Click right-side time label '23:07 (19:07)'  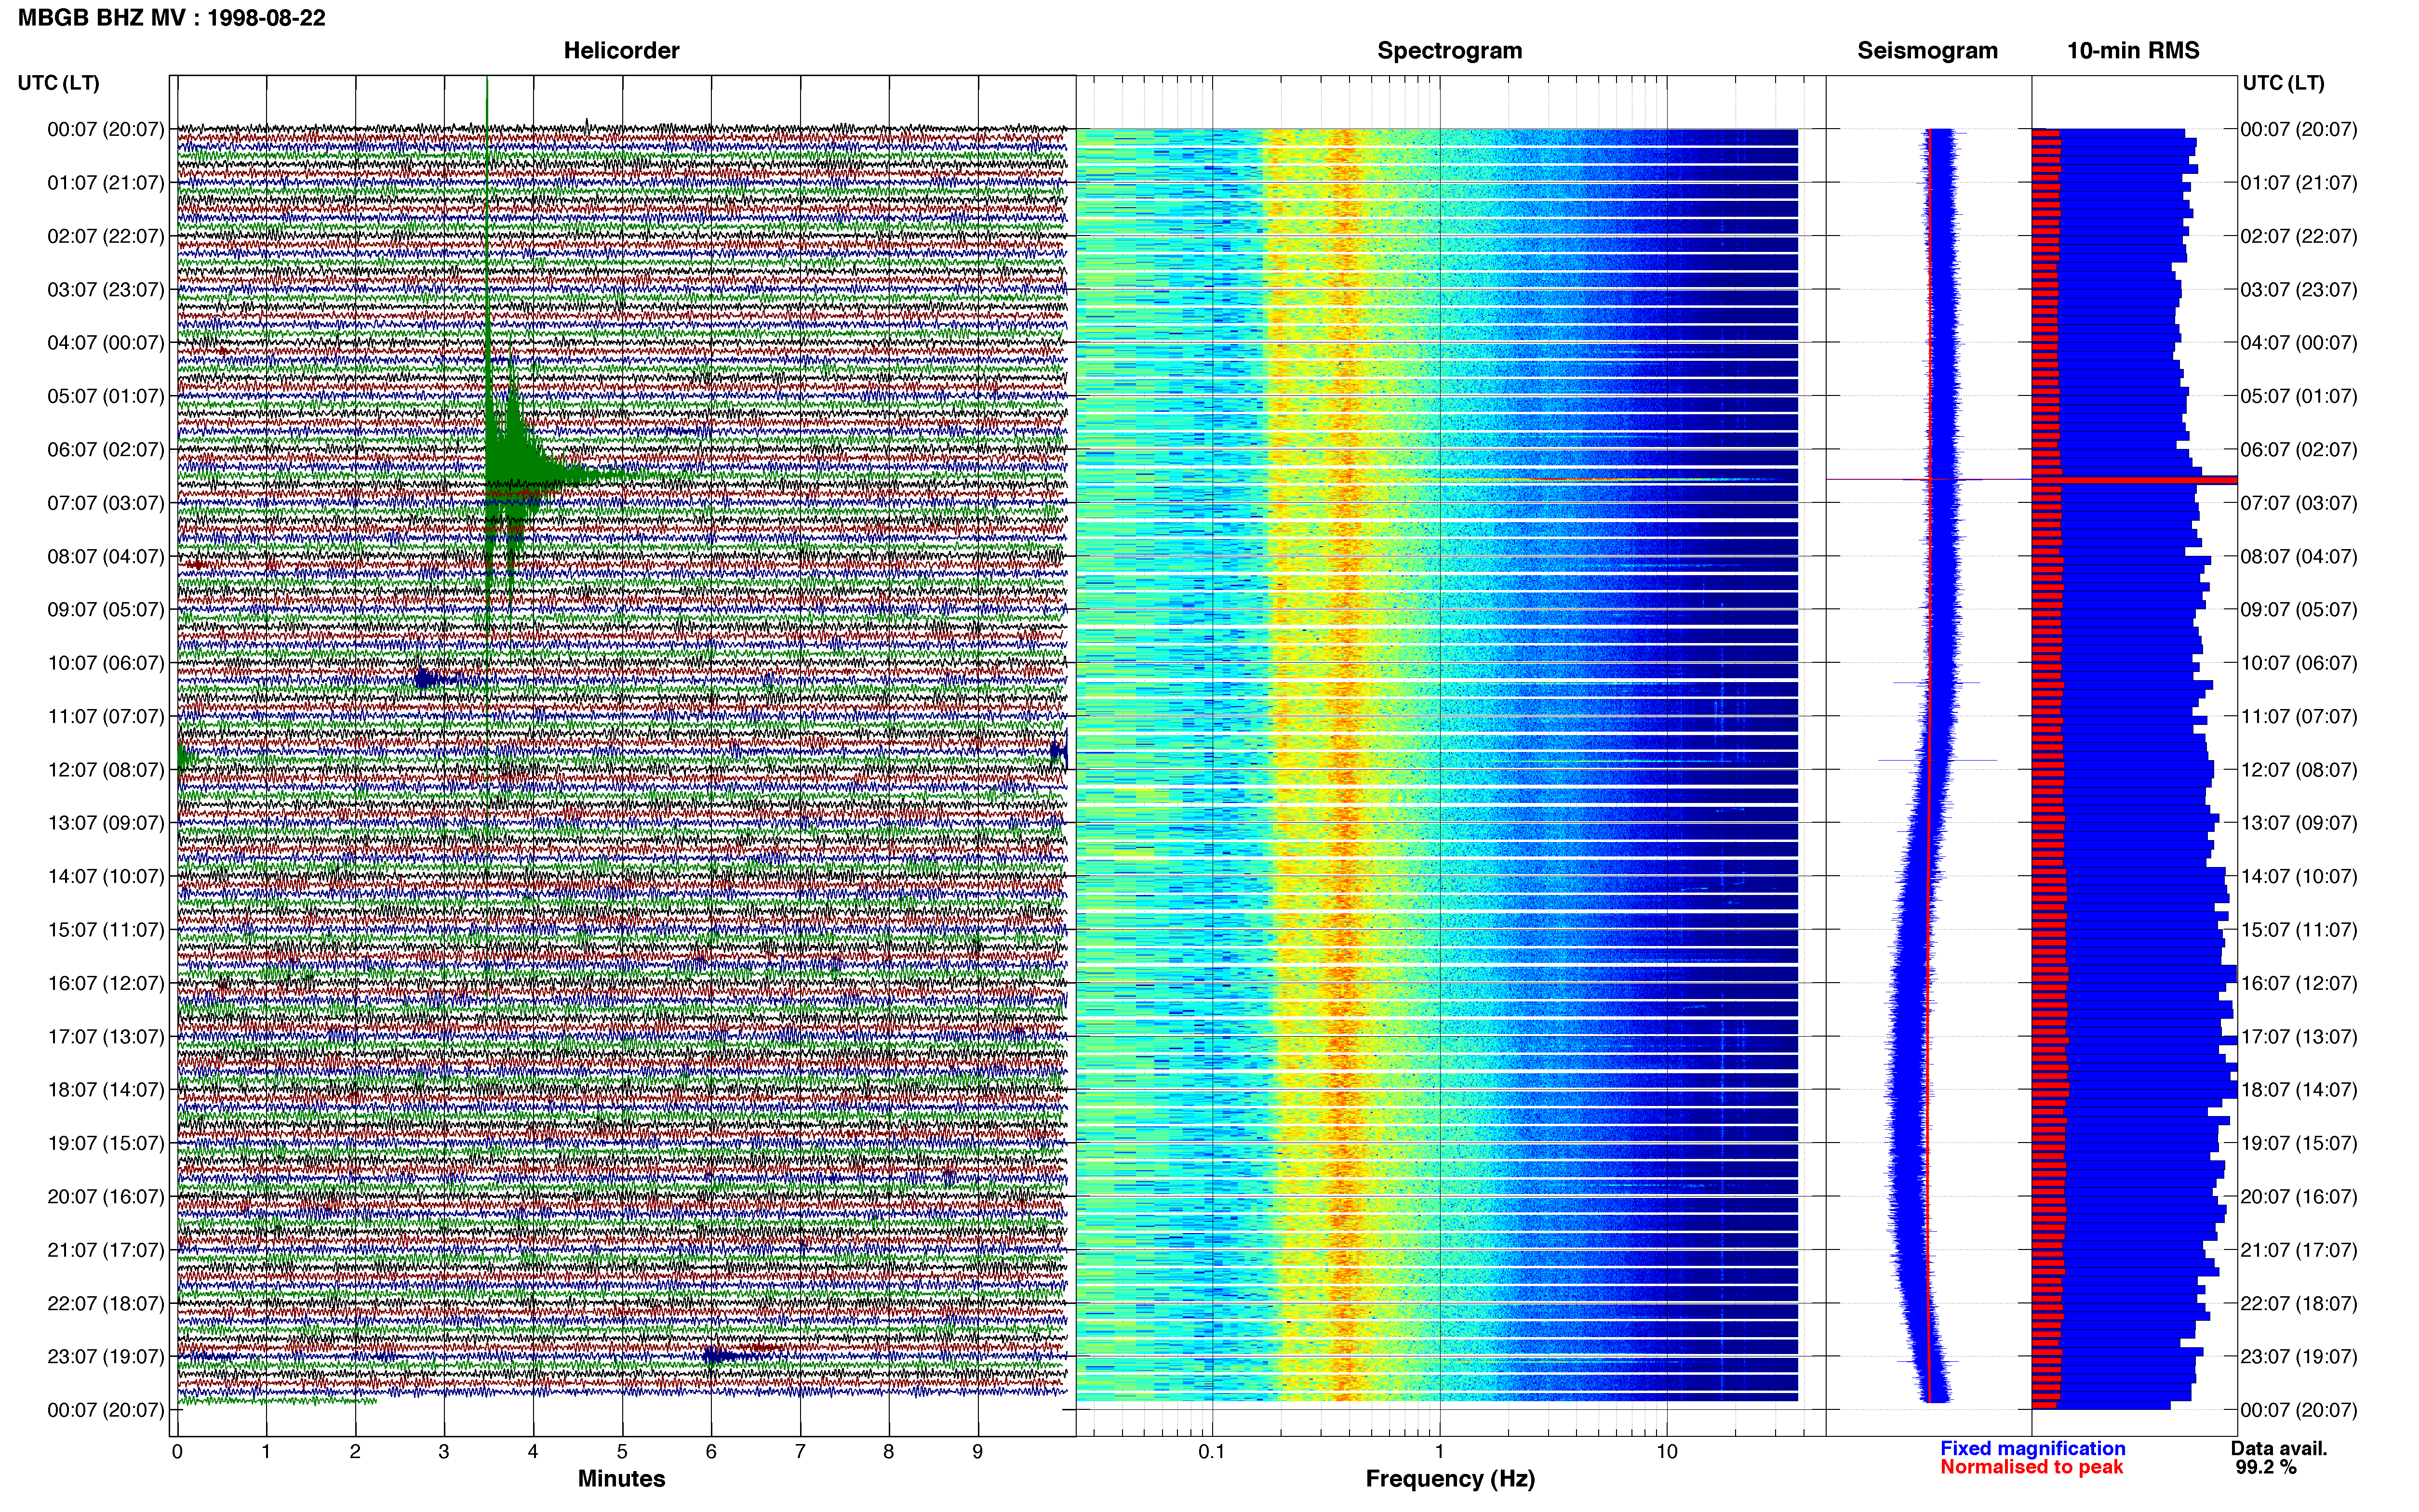(x=2299, y=1357)
